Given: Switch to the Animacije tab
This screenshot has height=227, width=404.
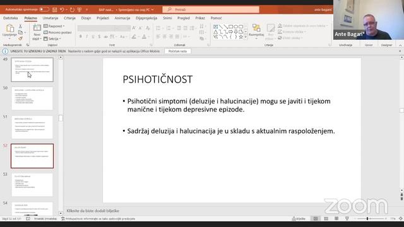Looking at the screenshot, I should tap(122, 18).
